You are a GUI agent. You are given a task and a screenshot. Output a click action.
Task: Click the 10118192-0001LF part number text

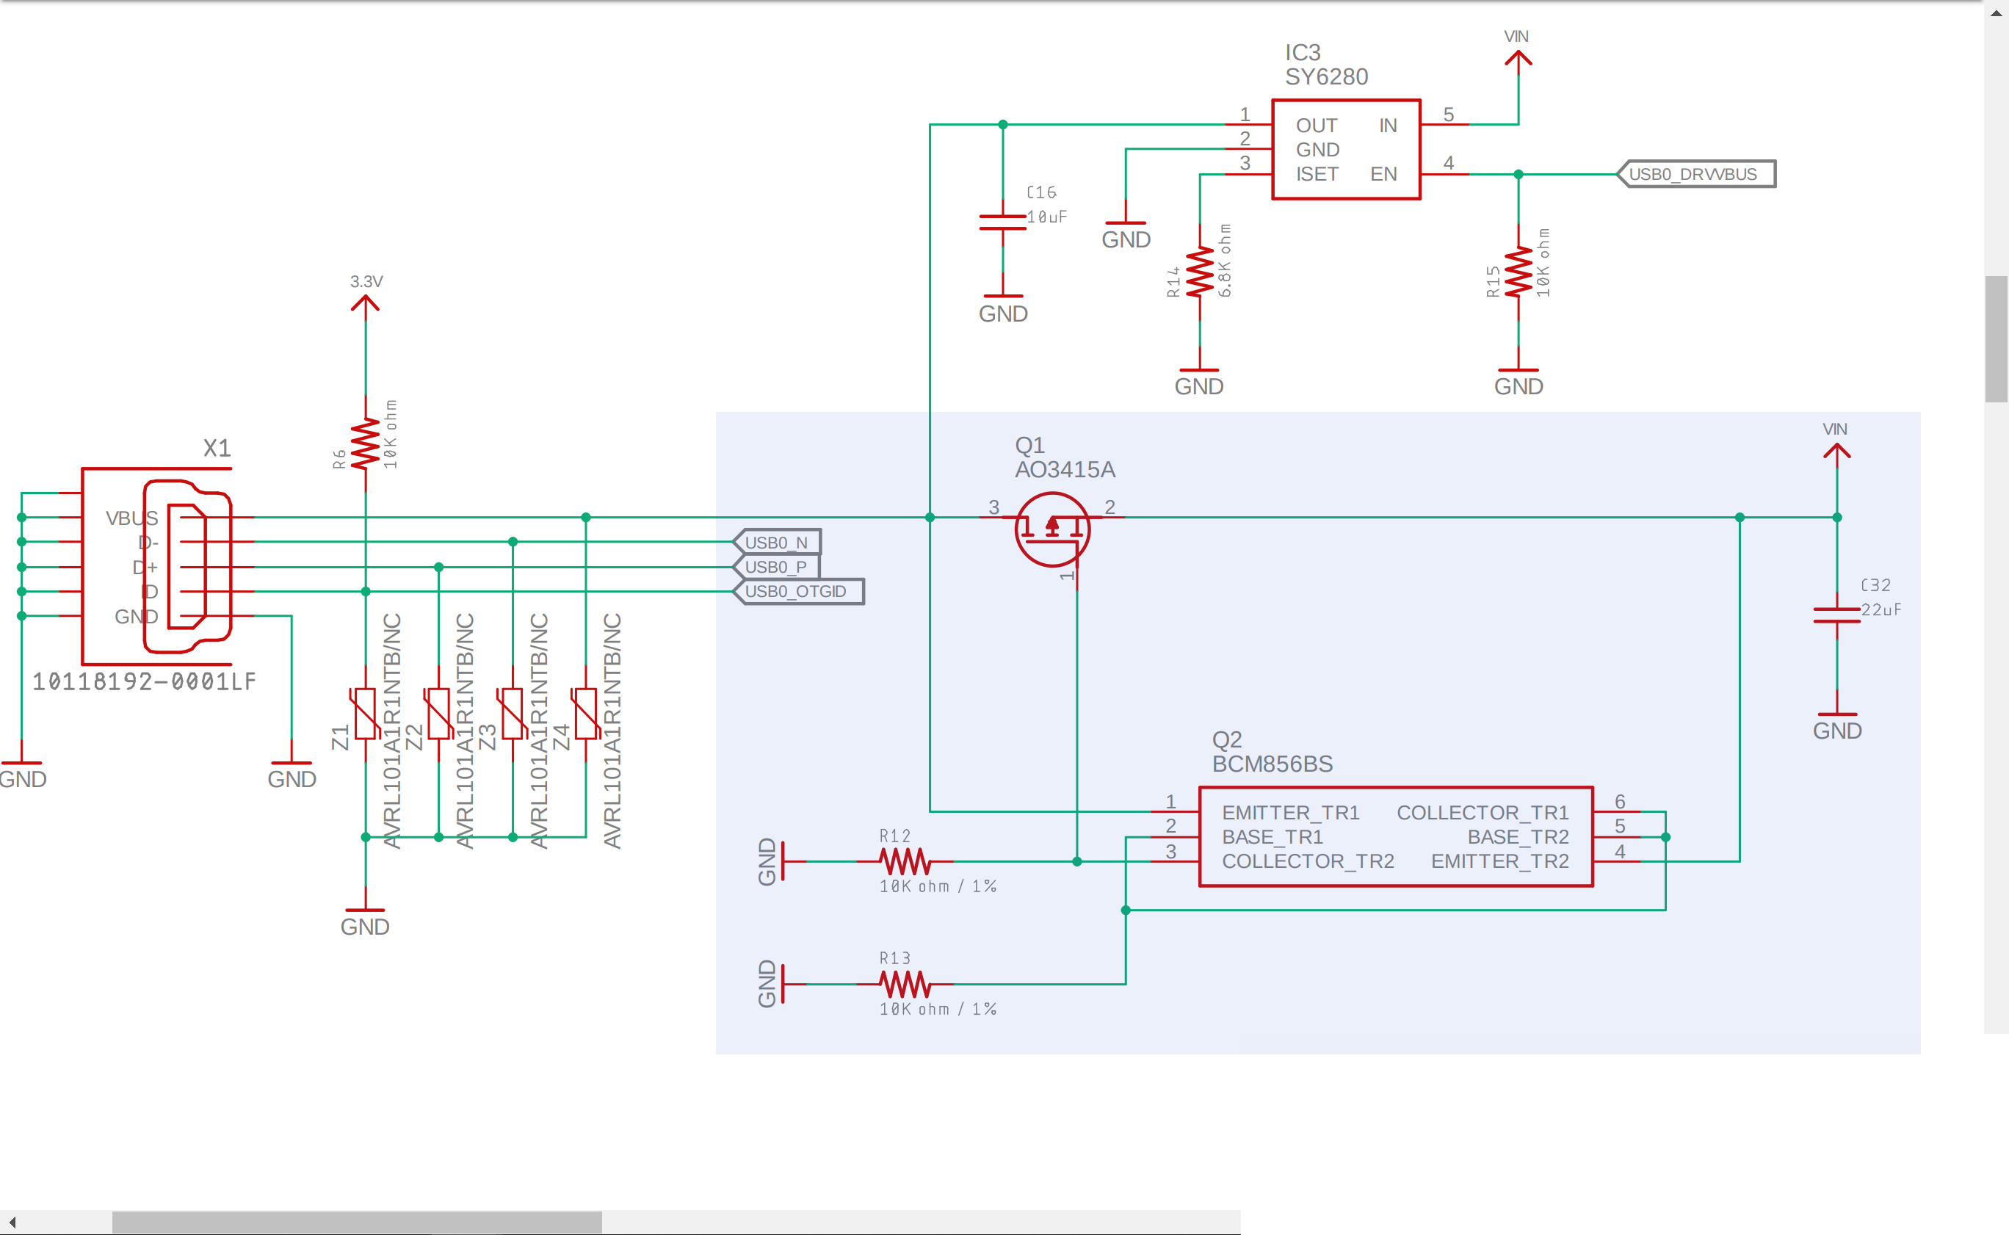coord(144,681)
